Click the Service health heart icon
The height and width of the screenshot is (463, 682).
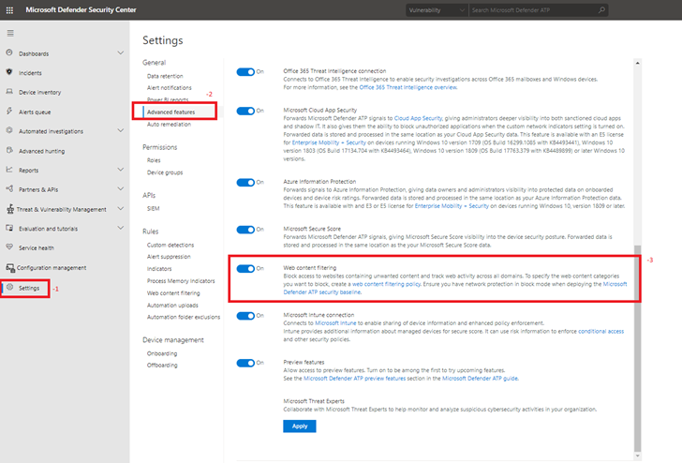[x=9, y=246]
